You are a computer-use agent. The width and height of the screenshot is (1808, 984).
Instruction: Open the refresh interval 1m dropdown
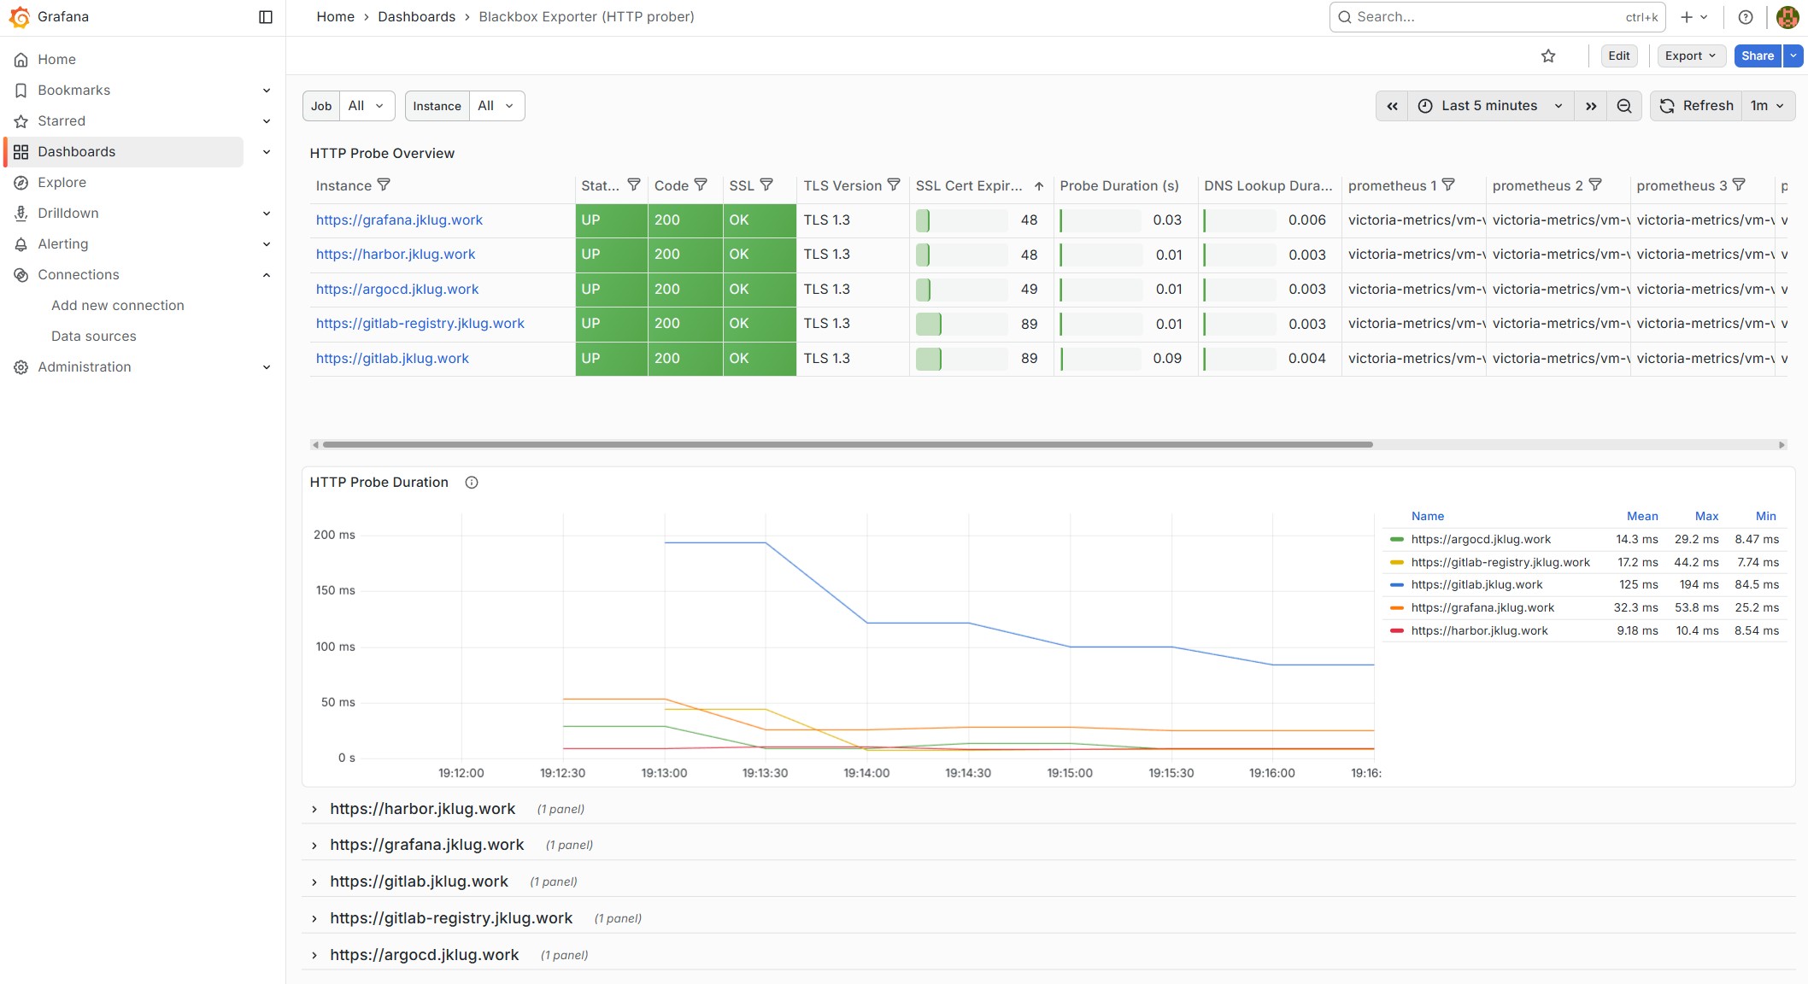pos(1767,106)
